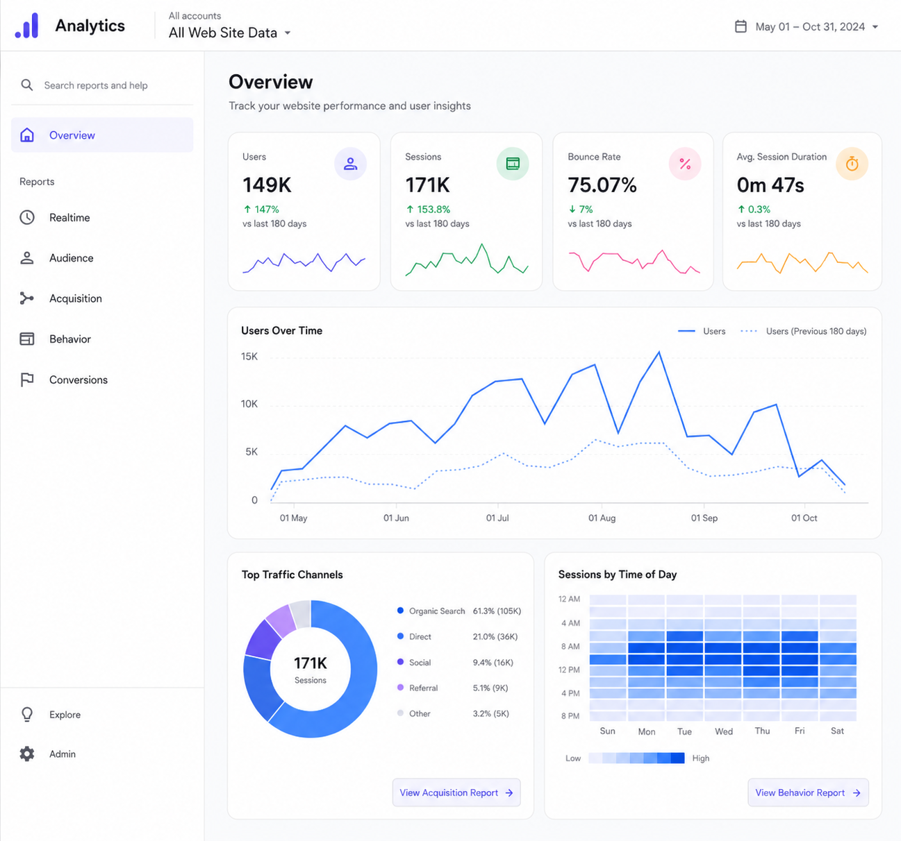The height and width of the screenshot is (841, 901).
Task: Select the Direct legend dot
Action: click(400, 636)
